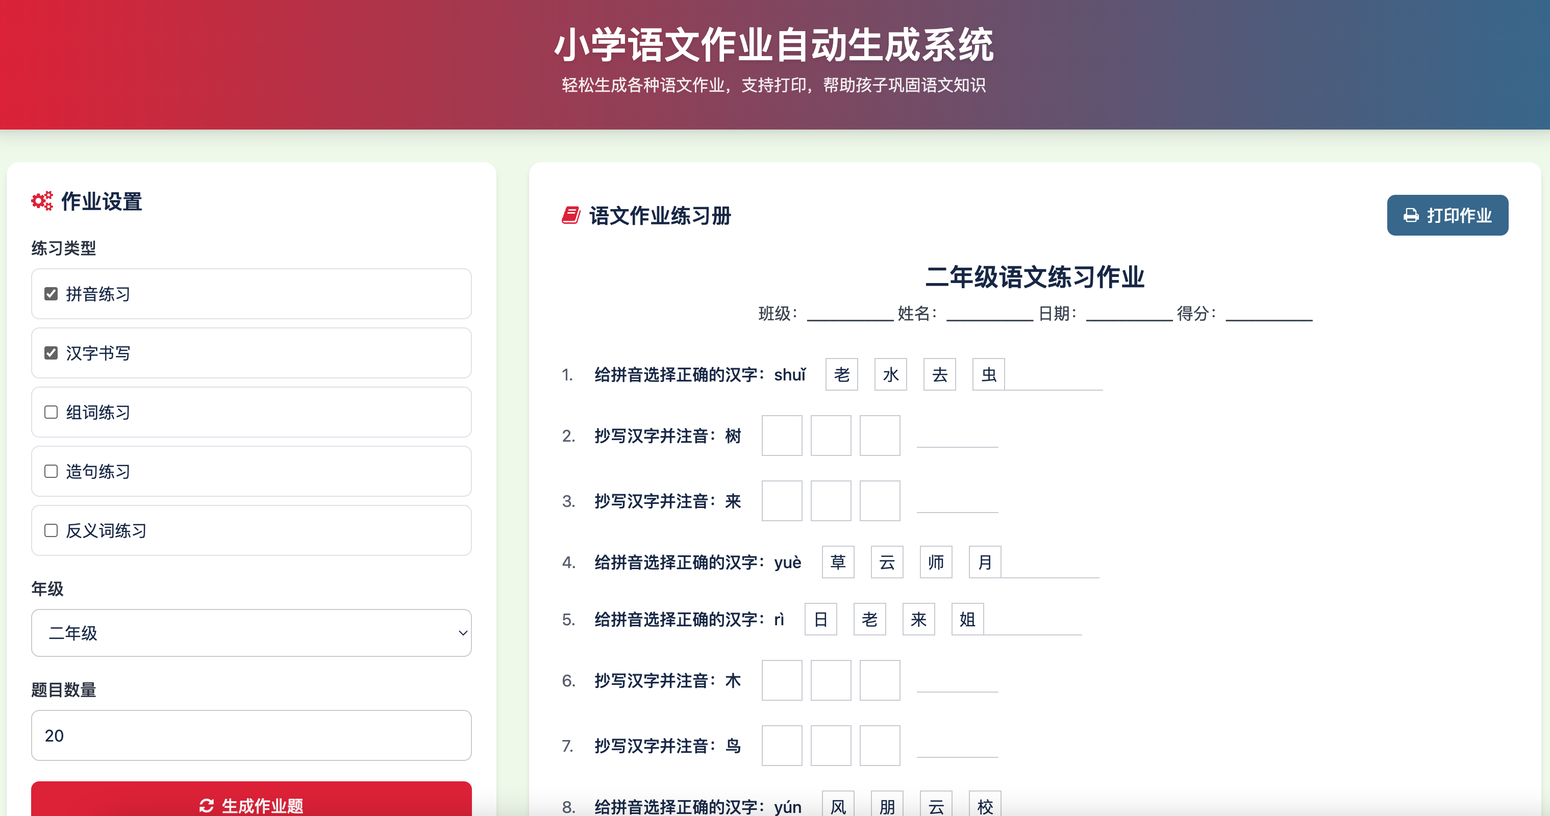Click the red book icon beside 语文作业练习册
The width and height of the screenshot is (1550, 816).
(570, 215)
